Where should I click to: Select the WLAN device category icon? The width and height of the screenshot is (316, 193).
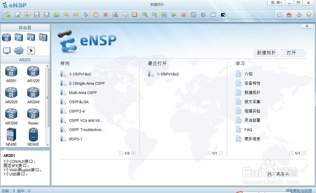click(x=31, y=38)
